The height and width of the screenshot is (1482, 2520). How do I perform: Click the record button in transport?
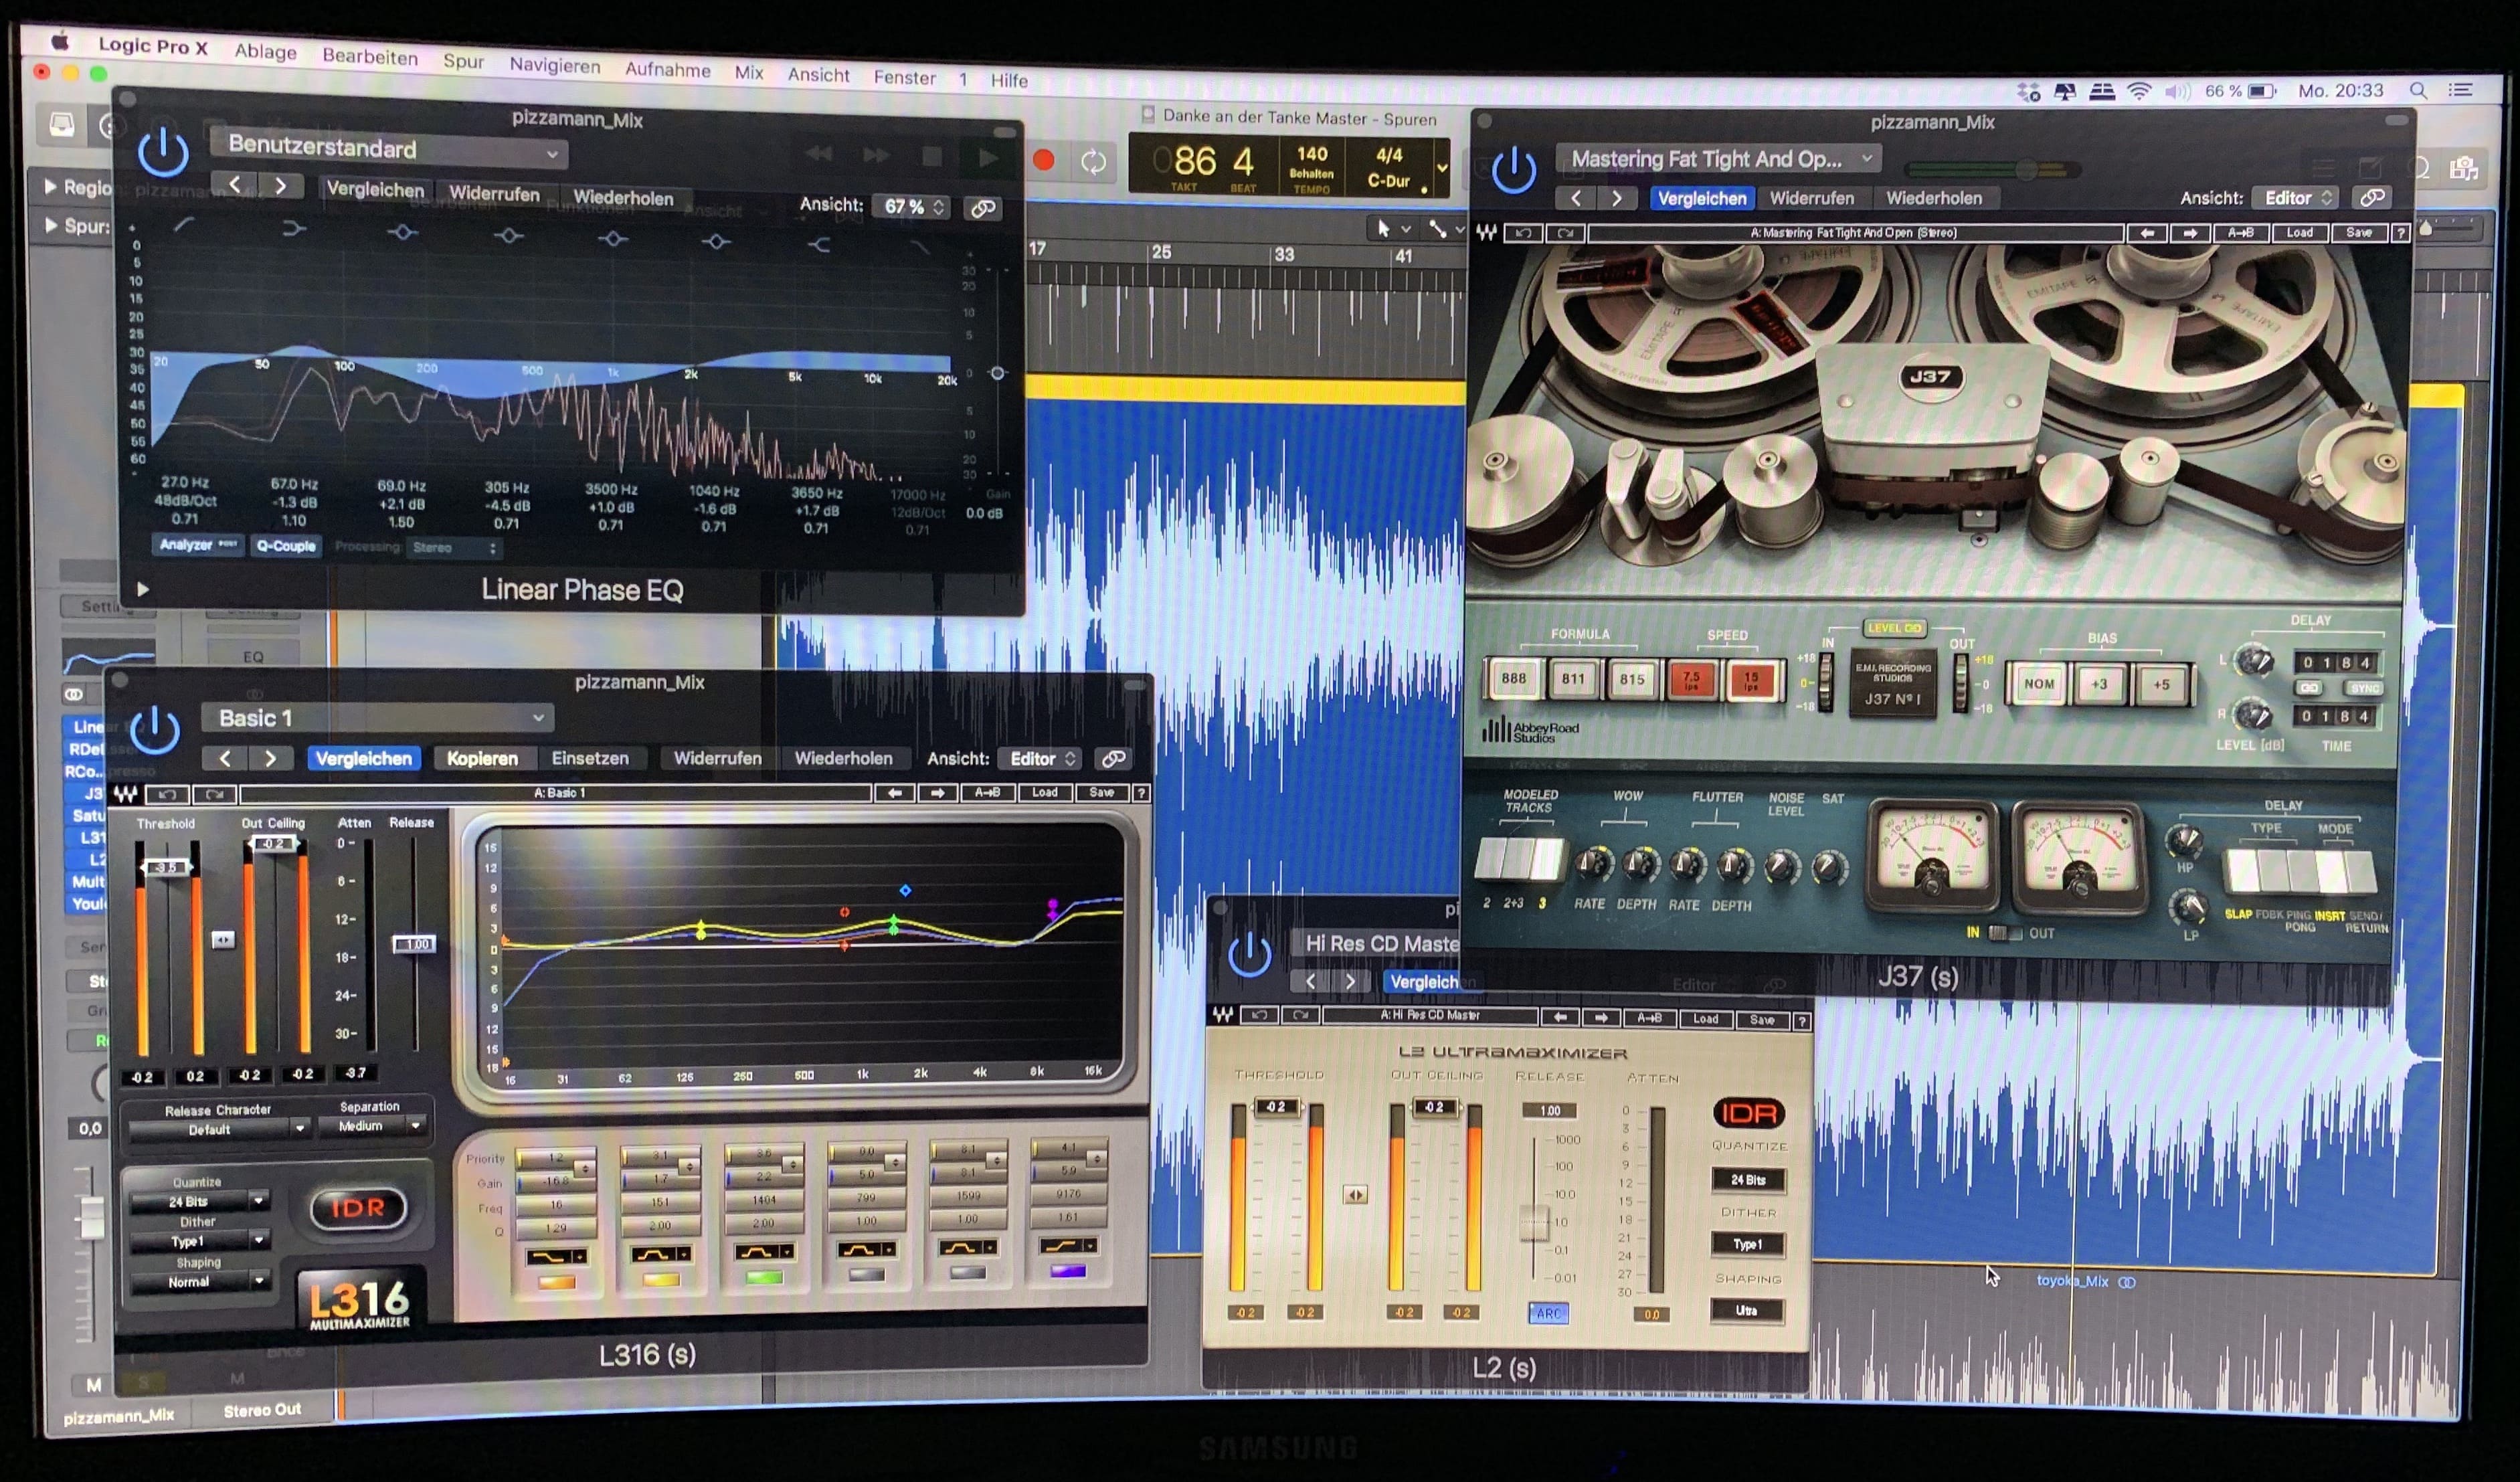(x=1043, y=160)
